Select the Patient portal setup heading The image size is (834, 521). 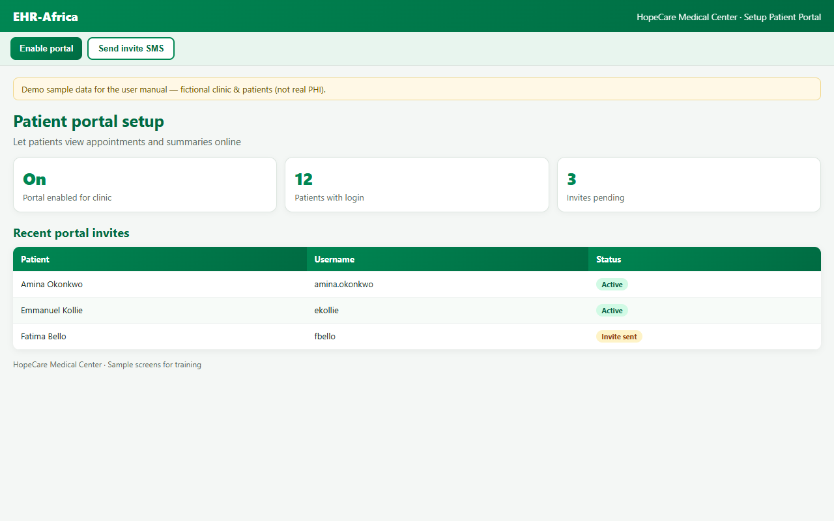pos(89,121)
